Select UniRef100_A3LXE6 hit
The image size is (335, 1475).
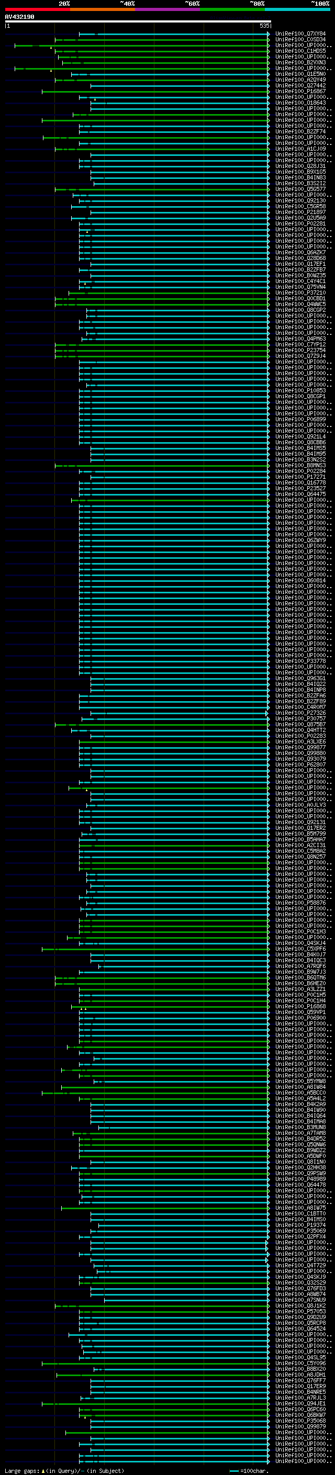[300, 742]
